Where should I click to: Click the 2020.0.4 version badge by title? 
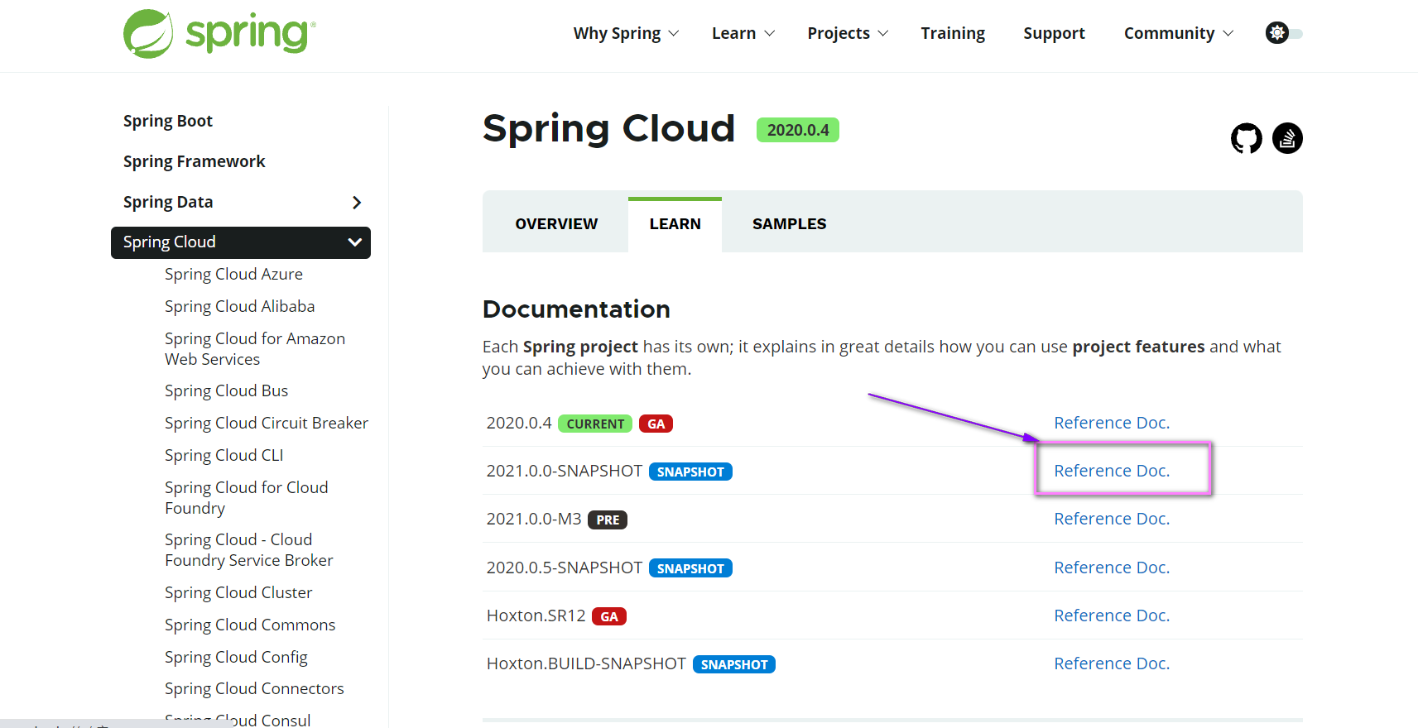pos(798,130)
